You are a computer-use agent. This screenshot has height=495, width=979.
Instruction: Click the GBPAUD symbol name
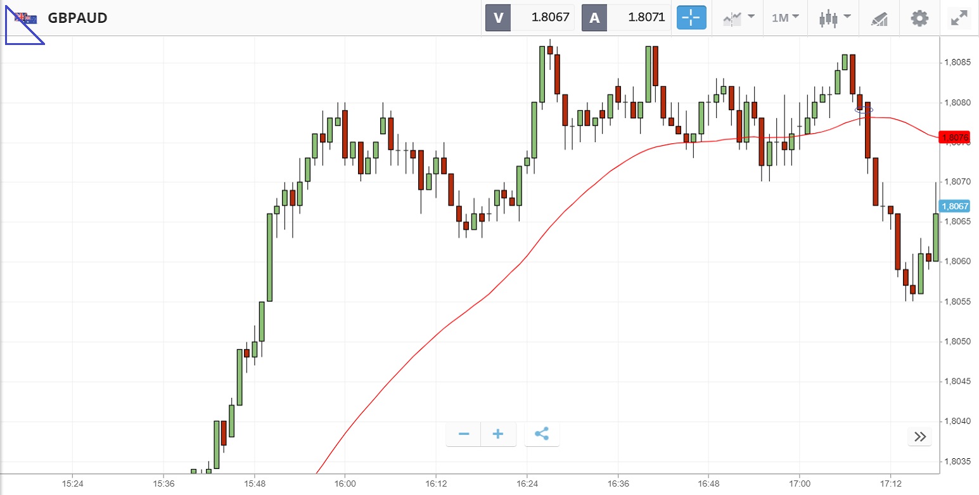click(x=77, y=18)
